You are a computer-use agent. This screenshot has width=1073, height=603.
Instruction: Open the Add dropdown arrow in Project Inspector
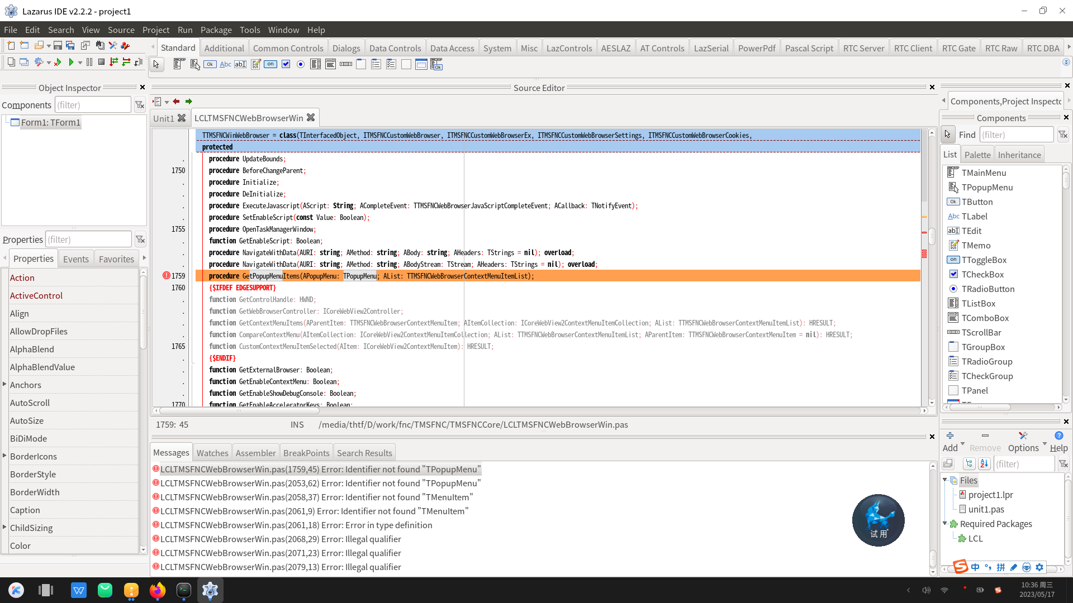[x=962, y=443]
